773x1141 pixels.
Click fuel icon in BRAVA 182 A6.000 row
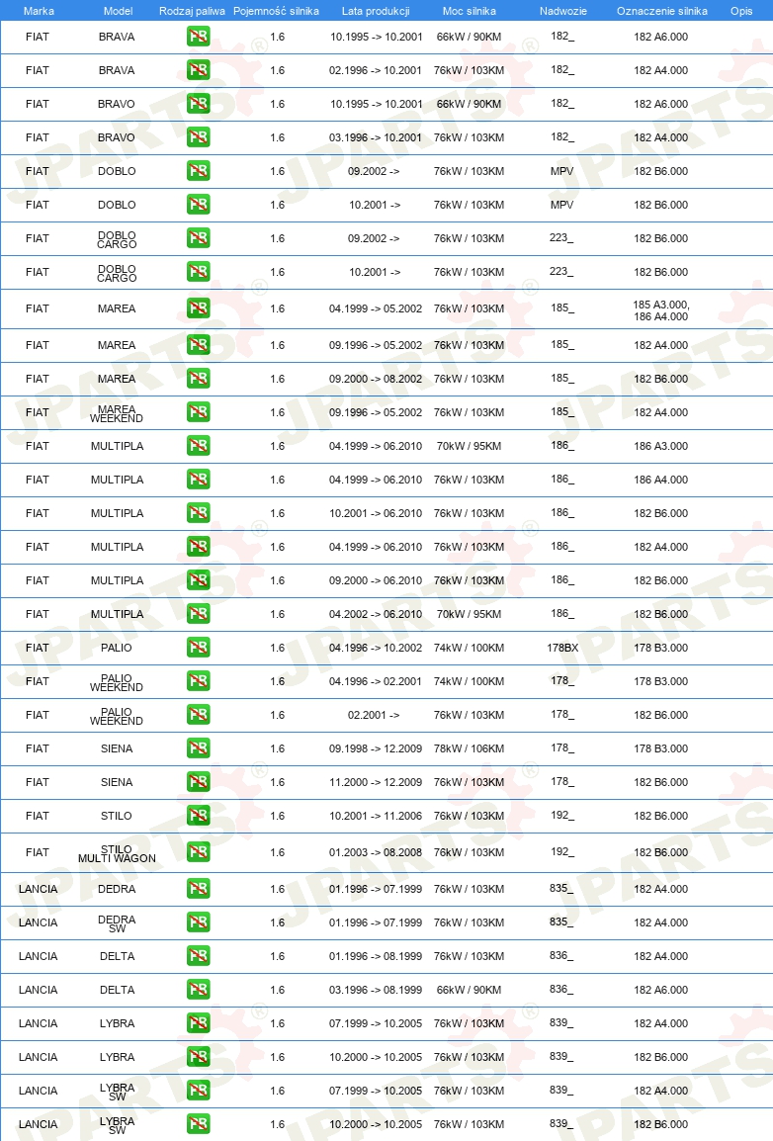[x=198, y=37]
